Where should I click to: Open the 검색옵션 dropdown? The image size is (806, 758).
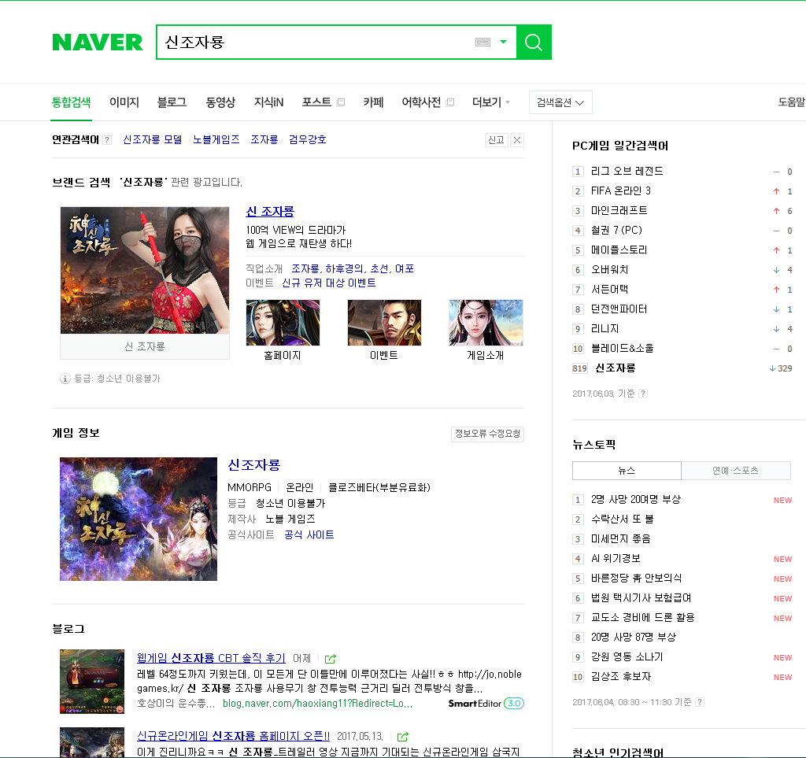click(x=560, y=102)
